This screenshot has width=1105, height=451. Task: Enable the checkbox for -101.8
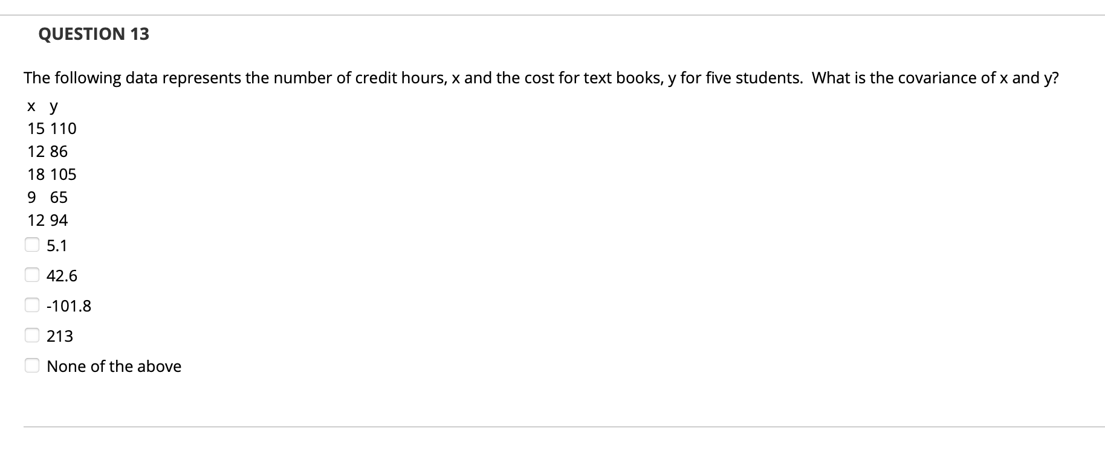pos(32,303)
